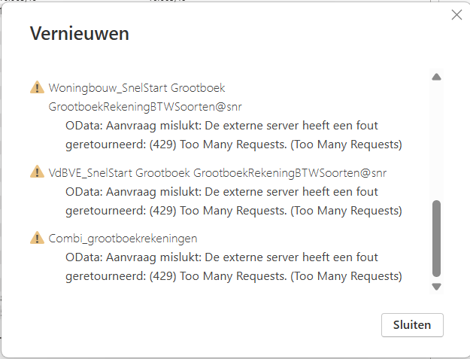This screenshot has height=359, width=470.
Task: Select the Woningbouw_SnelStart Grootboek entry title
Action: tap(136, 87)
